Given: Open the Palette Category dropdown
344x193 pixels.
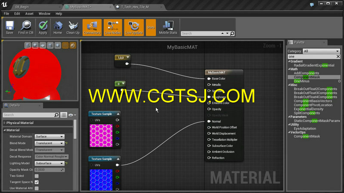Looking at the screenshot, I should (x=321, y=51).
